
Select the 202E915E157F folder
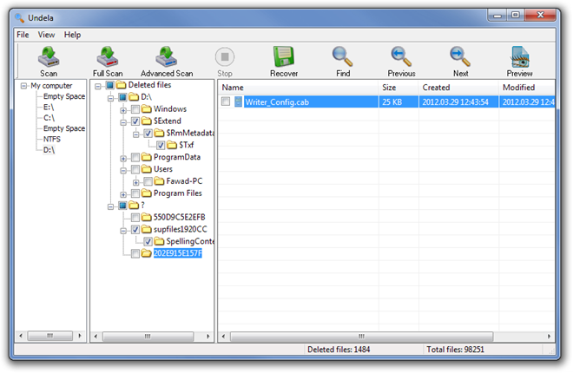pyautogui.click(x=178, y=253)
